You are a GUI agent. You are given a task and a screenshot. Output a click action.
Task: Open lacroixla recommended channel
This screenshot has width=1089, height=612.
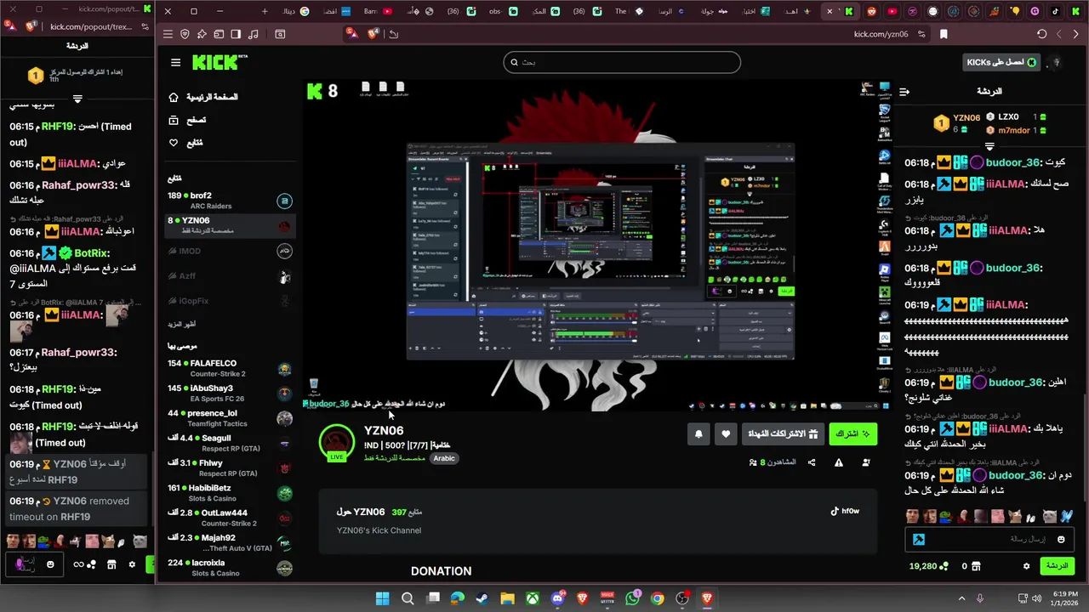[x=230, y=568]
